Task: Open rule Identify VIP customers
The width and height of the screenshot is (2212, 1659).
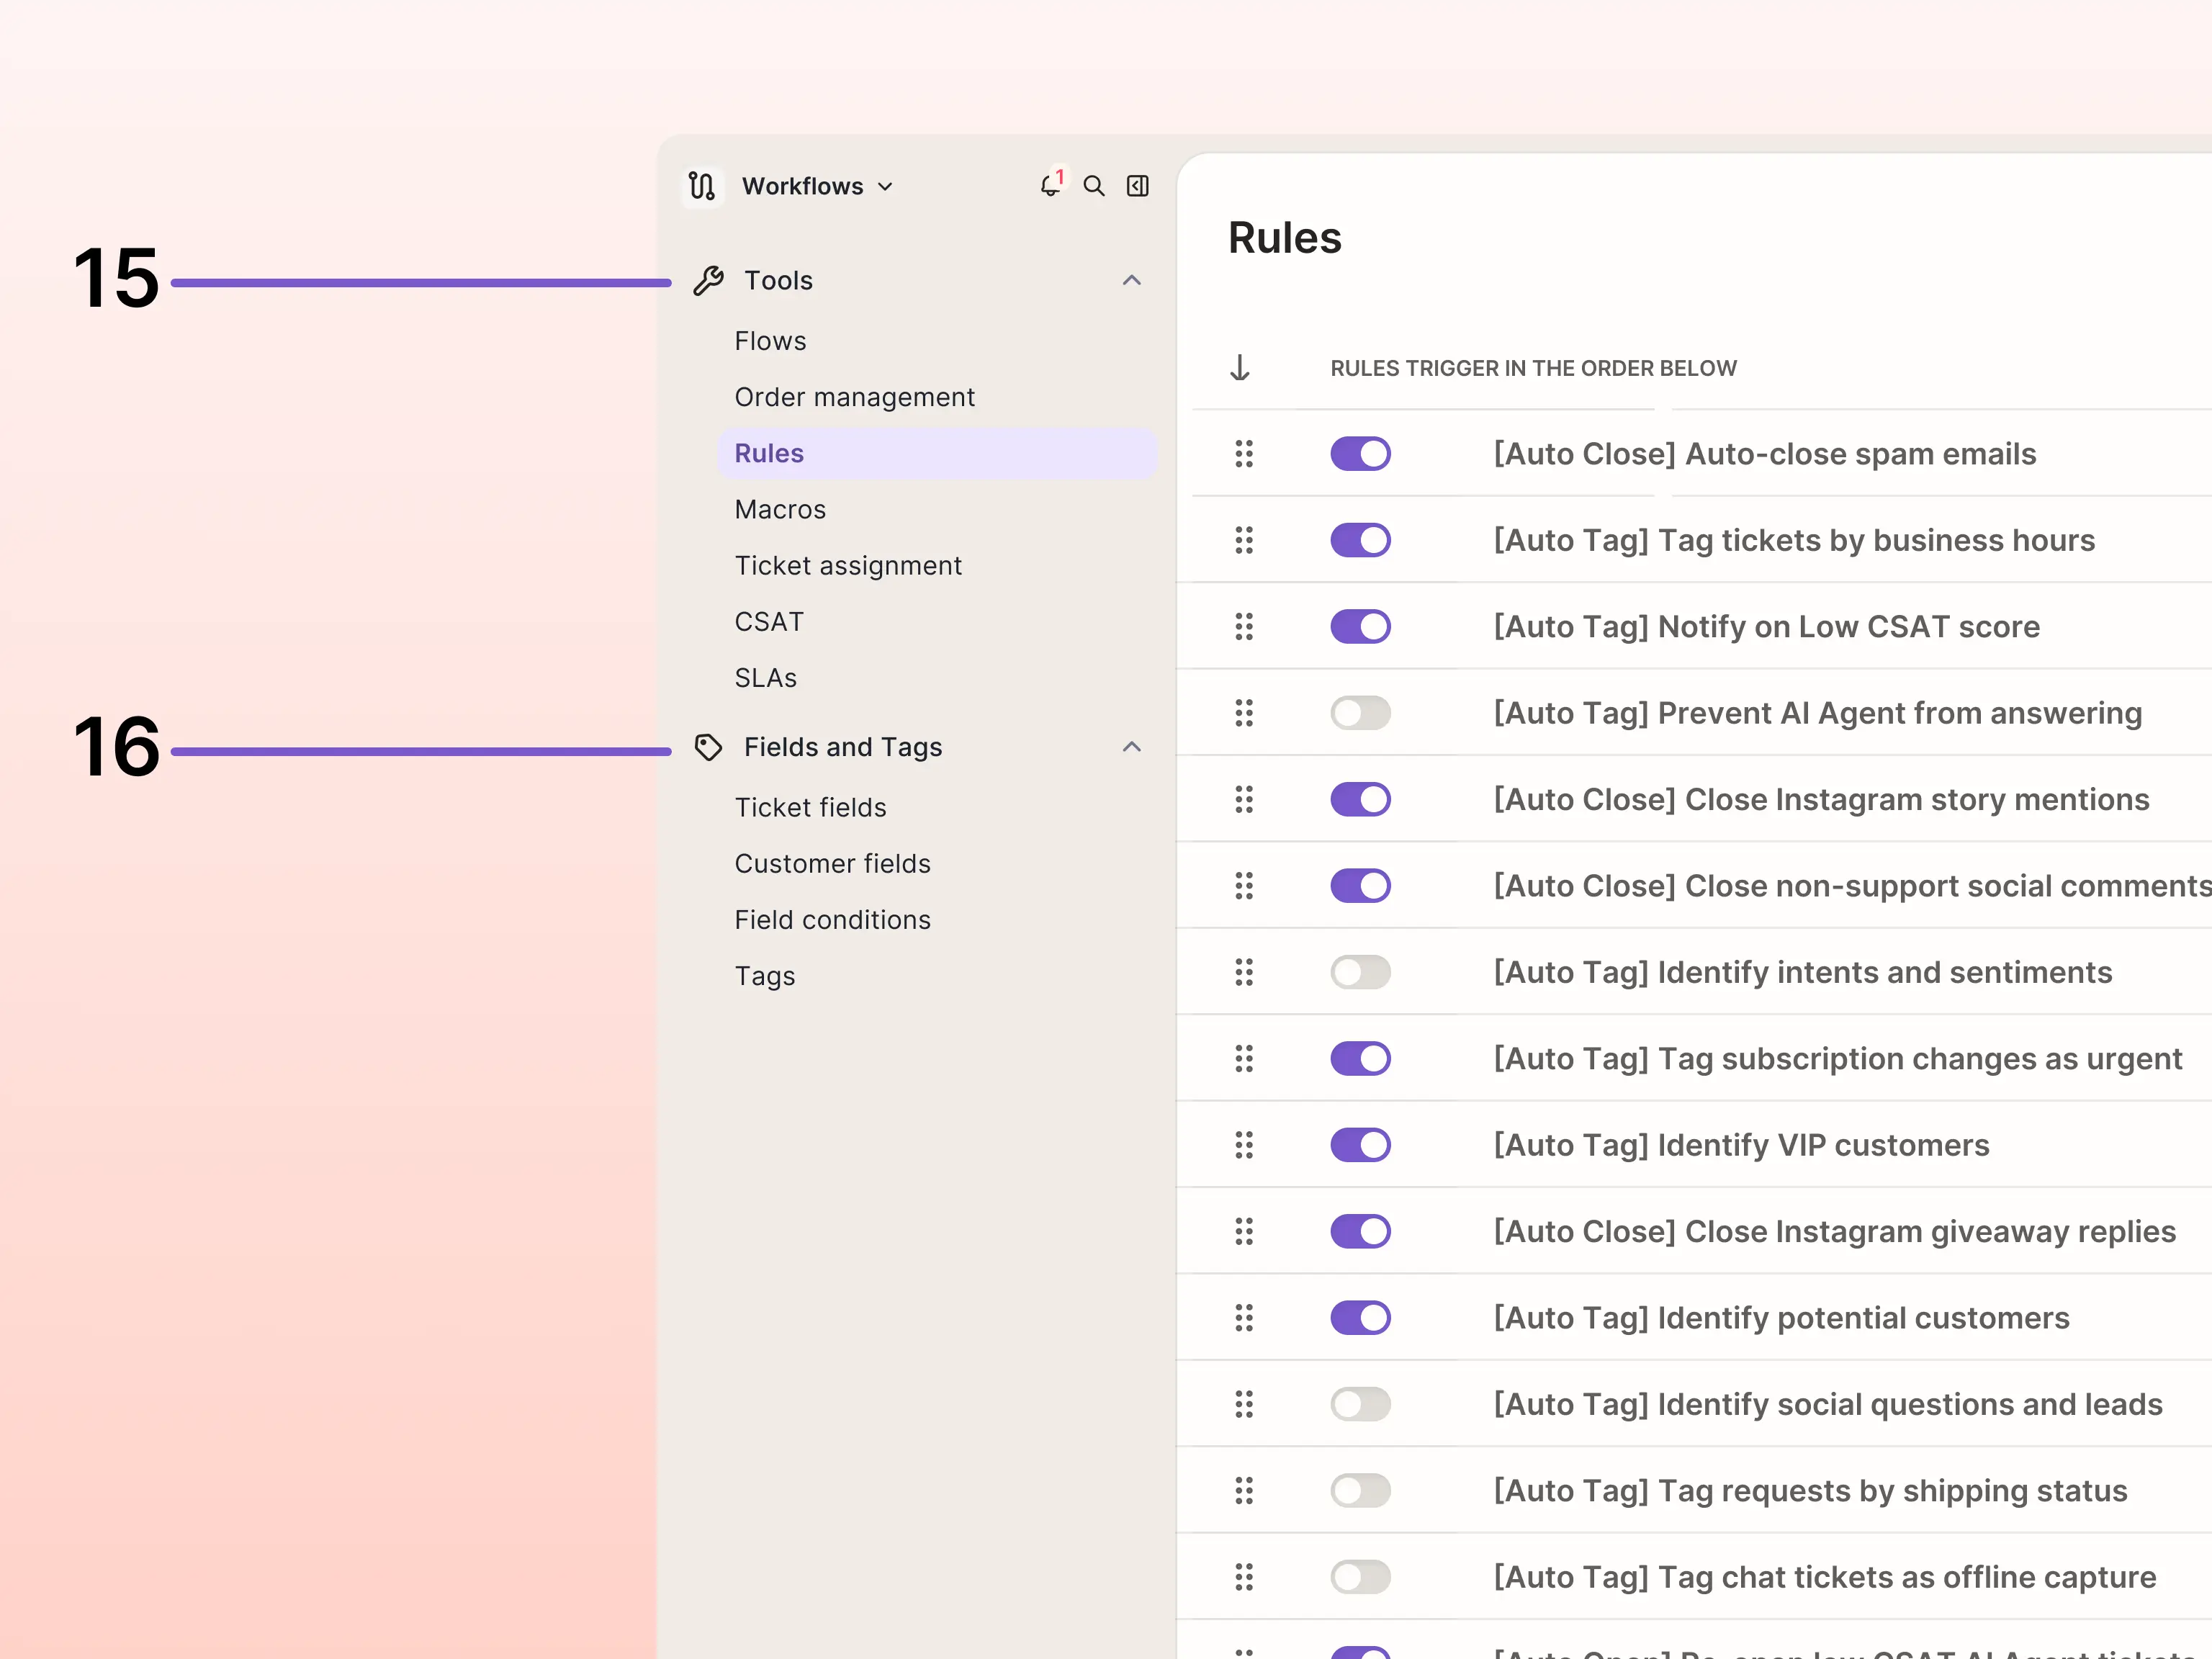Action: point(1741,1145)
